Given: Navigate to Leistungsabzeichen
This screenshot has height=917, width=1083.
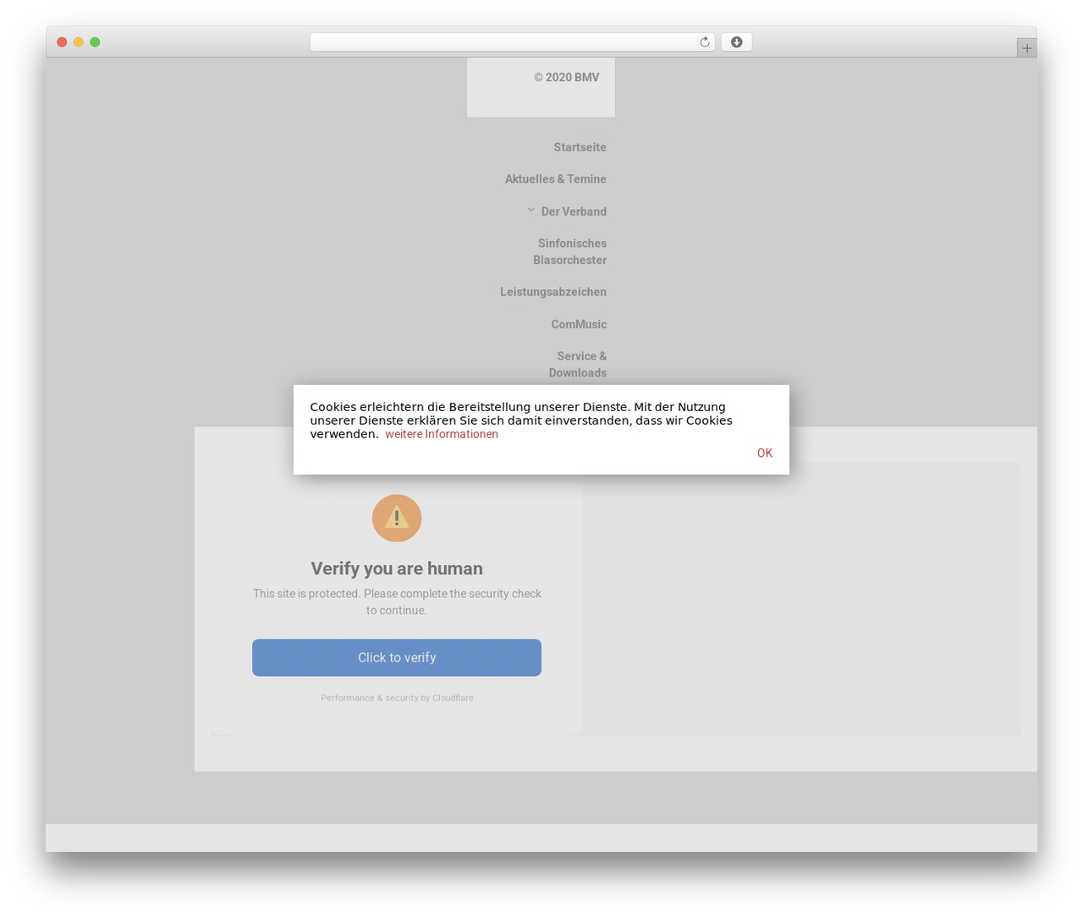Looking at the screenshot, I should point(553,292).
